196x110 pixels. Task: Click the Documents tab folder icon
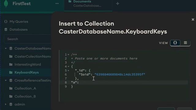click(x=70, y=2)
